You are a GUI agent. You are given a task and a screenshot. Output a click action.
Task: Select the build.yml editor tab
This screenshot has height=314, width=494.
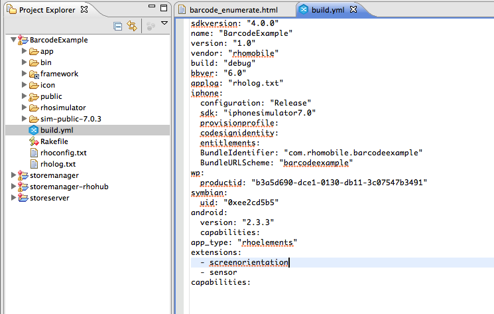[x=328, y=10]
